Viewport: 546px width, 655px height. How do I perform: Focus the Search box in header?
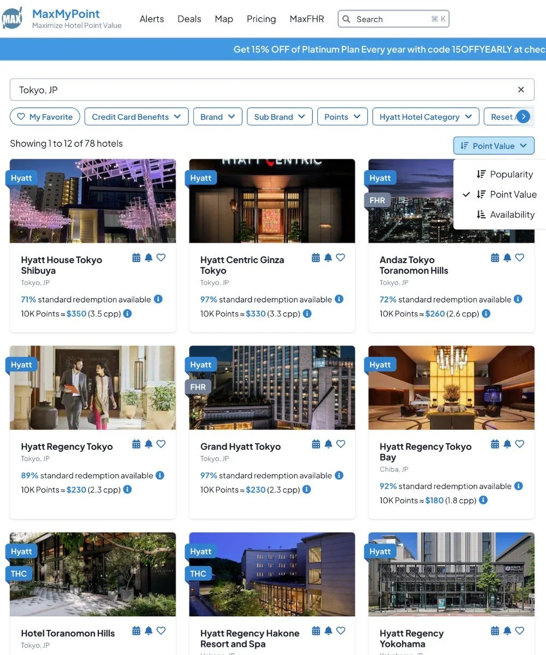click(393, 19)
